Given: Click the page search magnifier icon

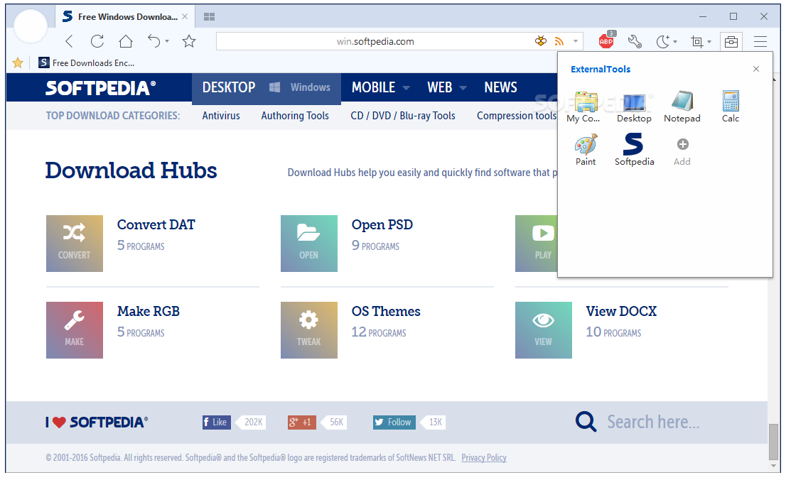Looking at the screenshot, I should [x=586, y=422].
